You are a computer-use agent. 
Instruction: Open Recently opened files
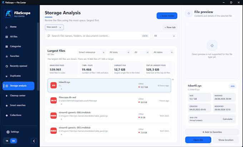(x=19, y=66)
